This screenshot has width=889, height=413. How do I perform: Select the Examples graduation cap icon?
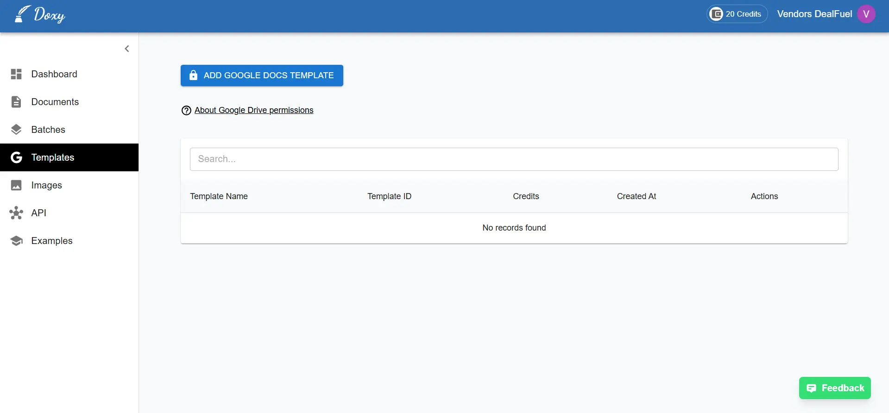pyautogui.click(x=16, y=241)
